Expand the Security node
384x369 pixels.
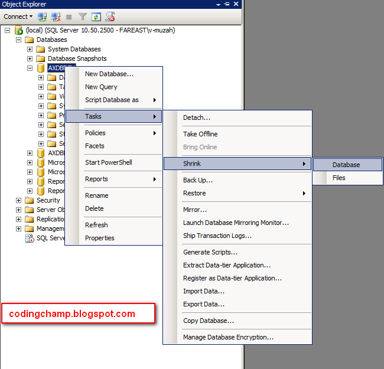(x=19, y=200)
